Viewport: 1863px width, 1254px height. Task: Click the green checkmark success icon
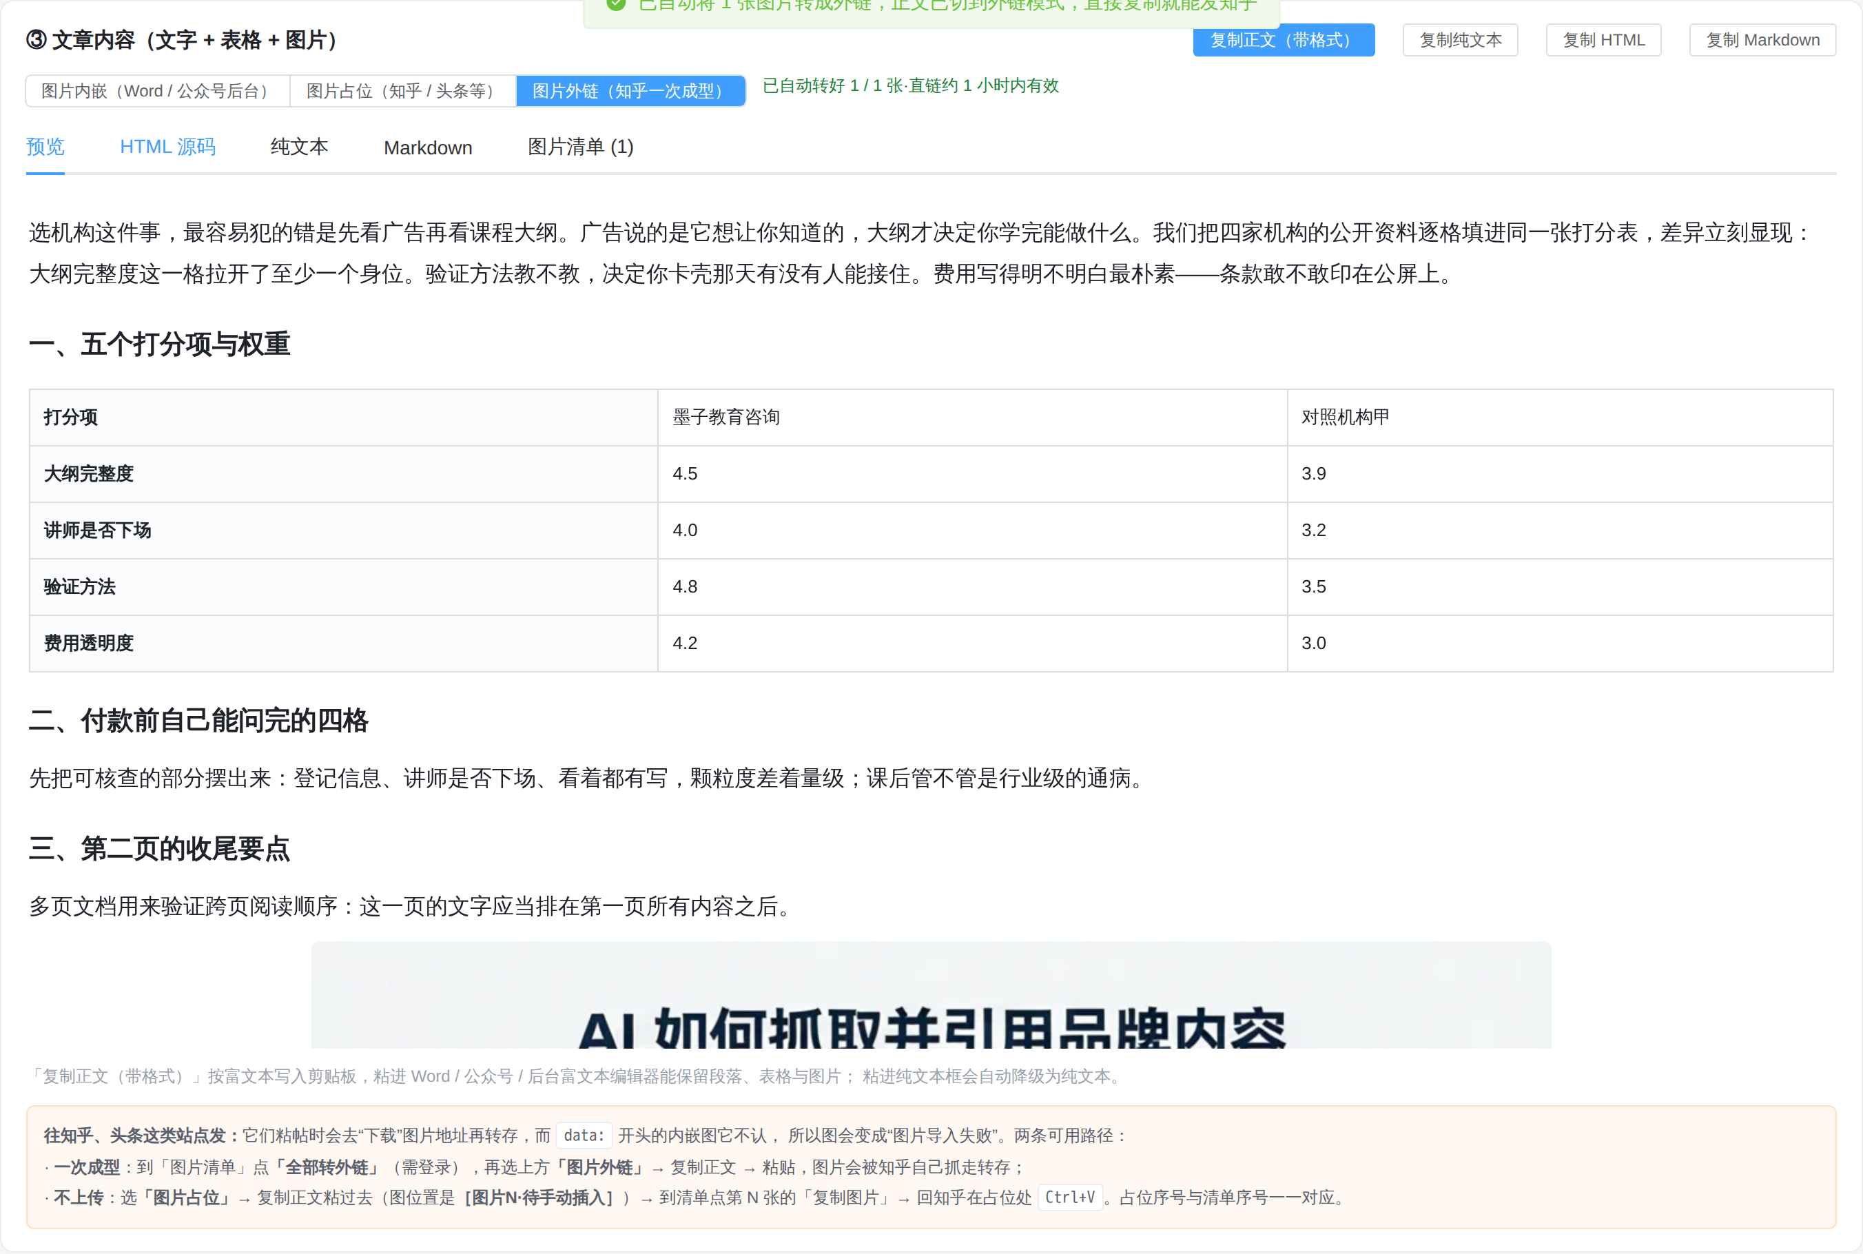click(616, 5)
